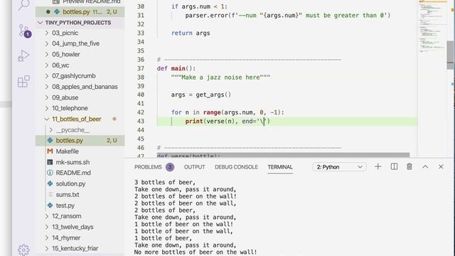Viewport: 455px width, 256px height.
Task: Expand the 15_kentucky_friar folder
Action: point(47,248)
